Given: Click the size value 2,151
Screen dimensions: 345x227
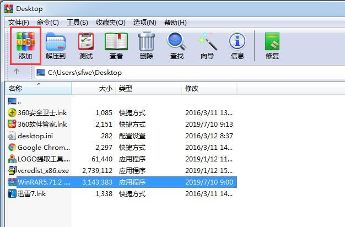Looking at the screenshot, I should pos(104,125).
